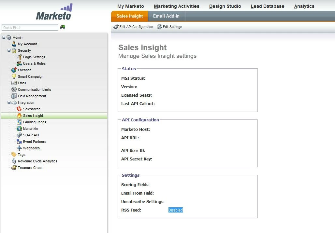Screen dimensions: 335x233
Task: Click the API Secret Key label
Action: pos(137,159)
